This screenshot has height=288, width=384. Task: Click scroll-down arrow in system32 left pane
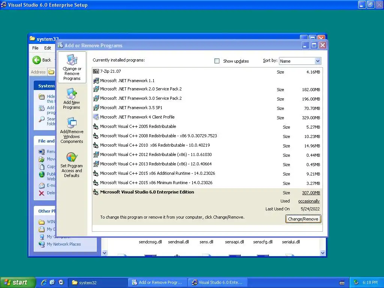[105, 253]
